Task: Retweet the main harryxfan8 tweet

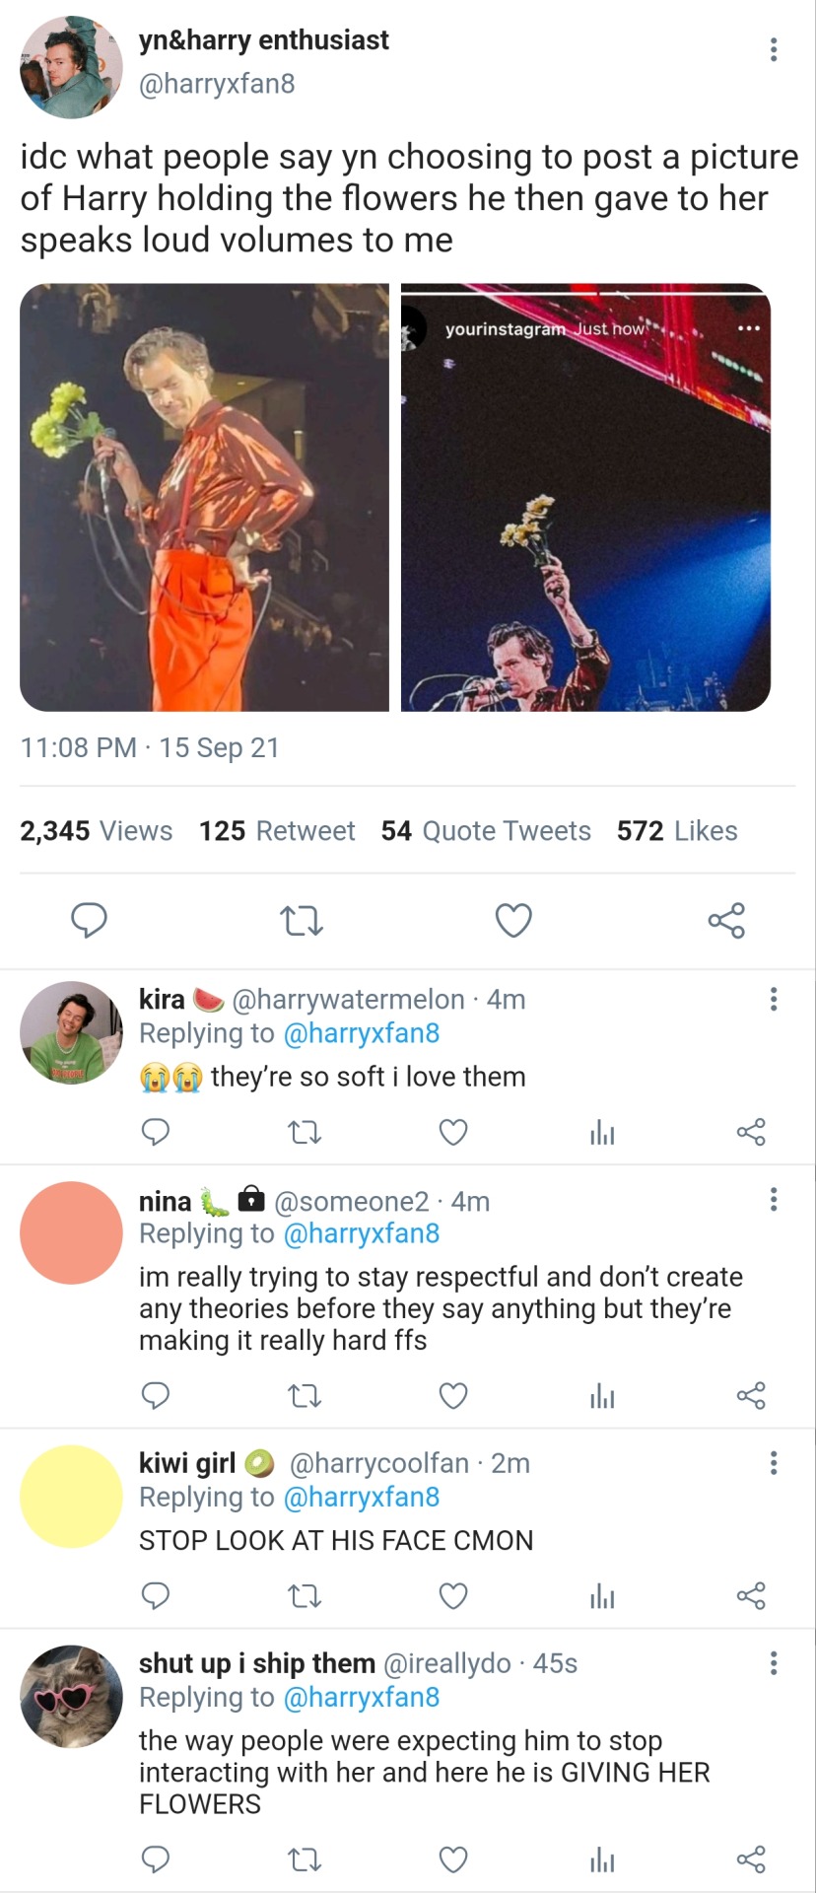Action: point(302,921)
